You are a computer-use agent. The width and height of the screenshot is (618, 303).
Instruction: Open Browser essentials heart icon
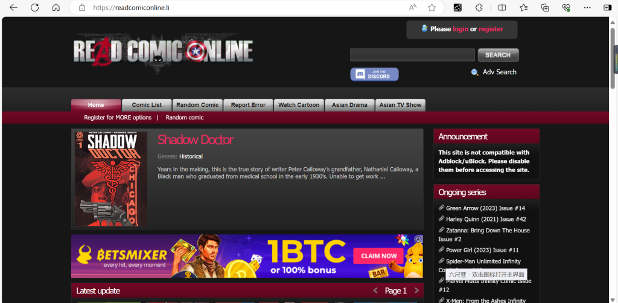(566, 7)
